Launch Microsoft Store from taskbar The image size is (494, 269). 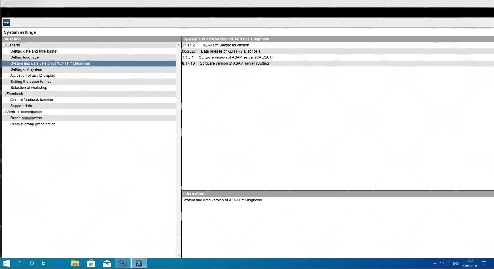click(91, 263)
